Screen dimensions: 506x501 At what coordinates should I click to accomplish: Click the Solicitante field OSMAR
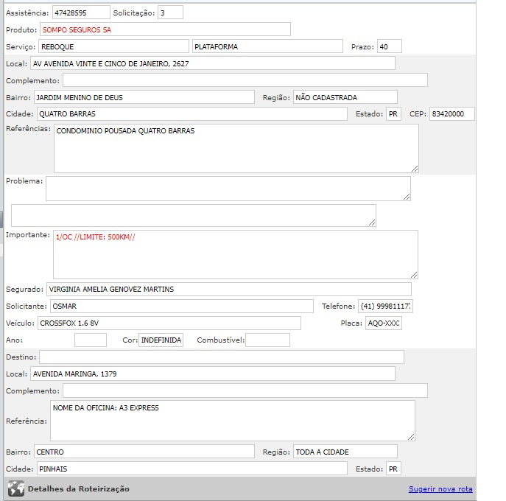[x=182, y=306]
